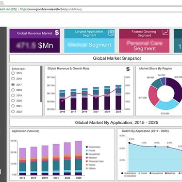Click the small blue-violet donut segment at the top
182x182 pixels.
(163, 81)
